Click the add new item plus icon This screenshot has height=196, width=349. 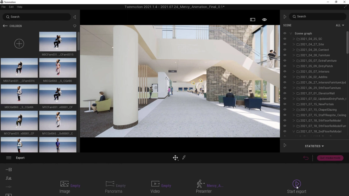pos(19,44)
